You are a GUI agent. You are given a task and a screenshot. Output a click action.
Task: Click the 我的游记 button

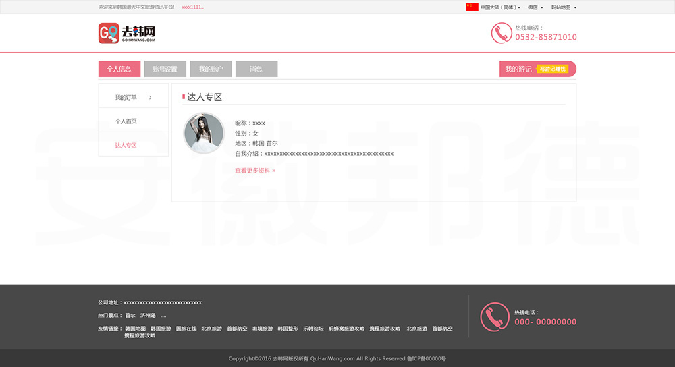[518, 69]
